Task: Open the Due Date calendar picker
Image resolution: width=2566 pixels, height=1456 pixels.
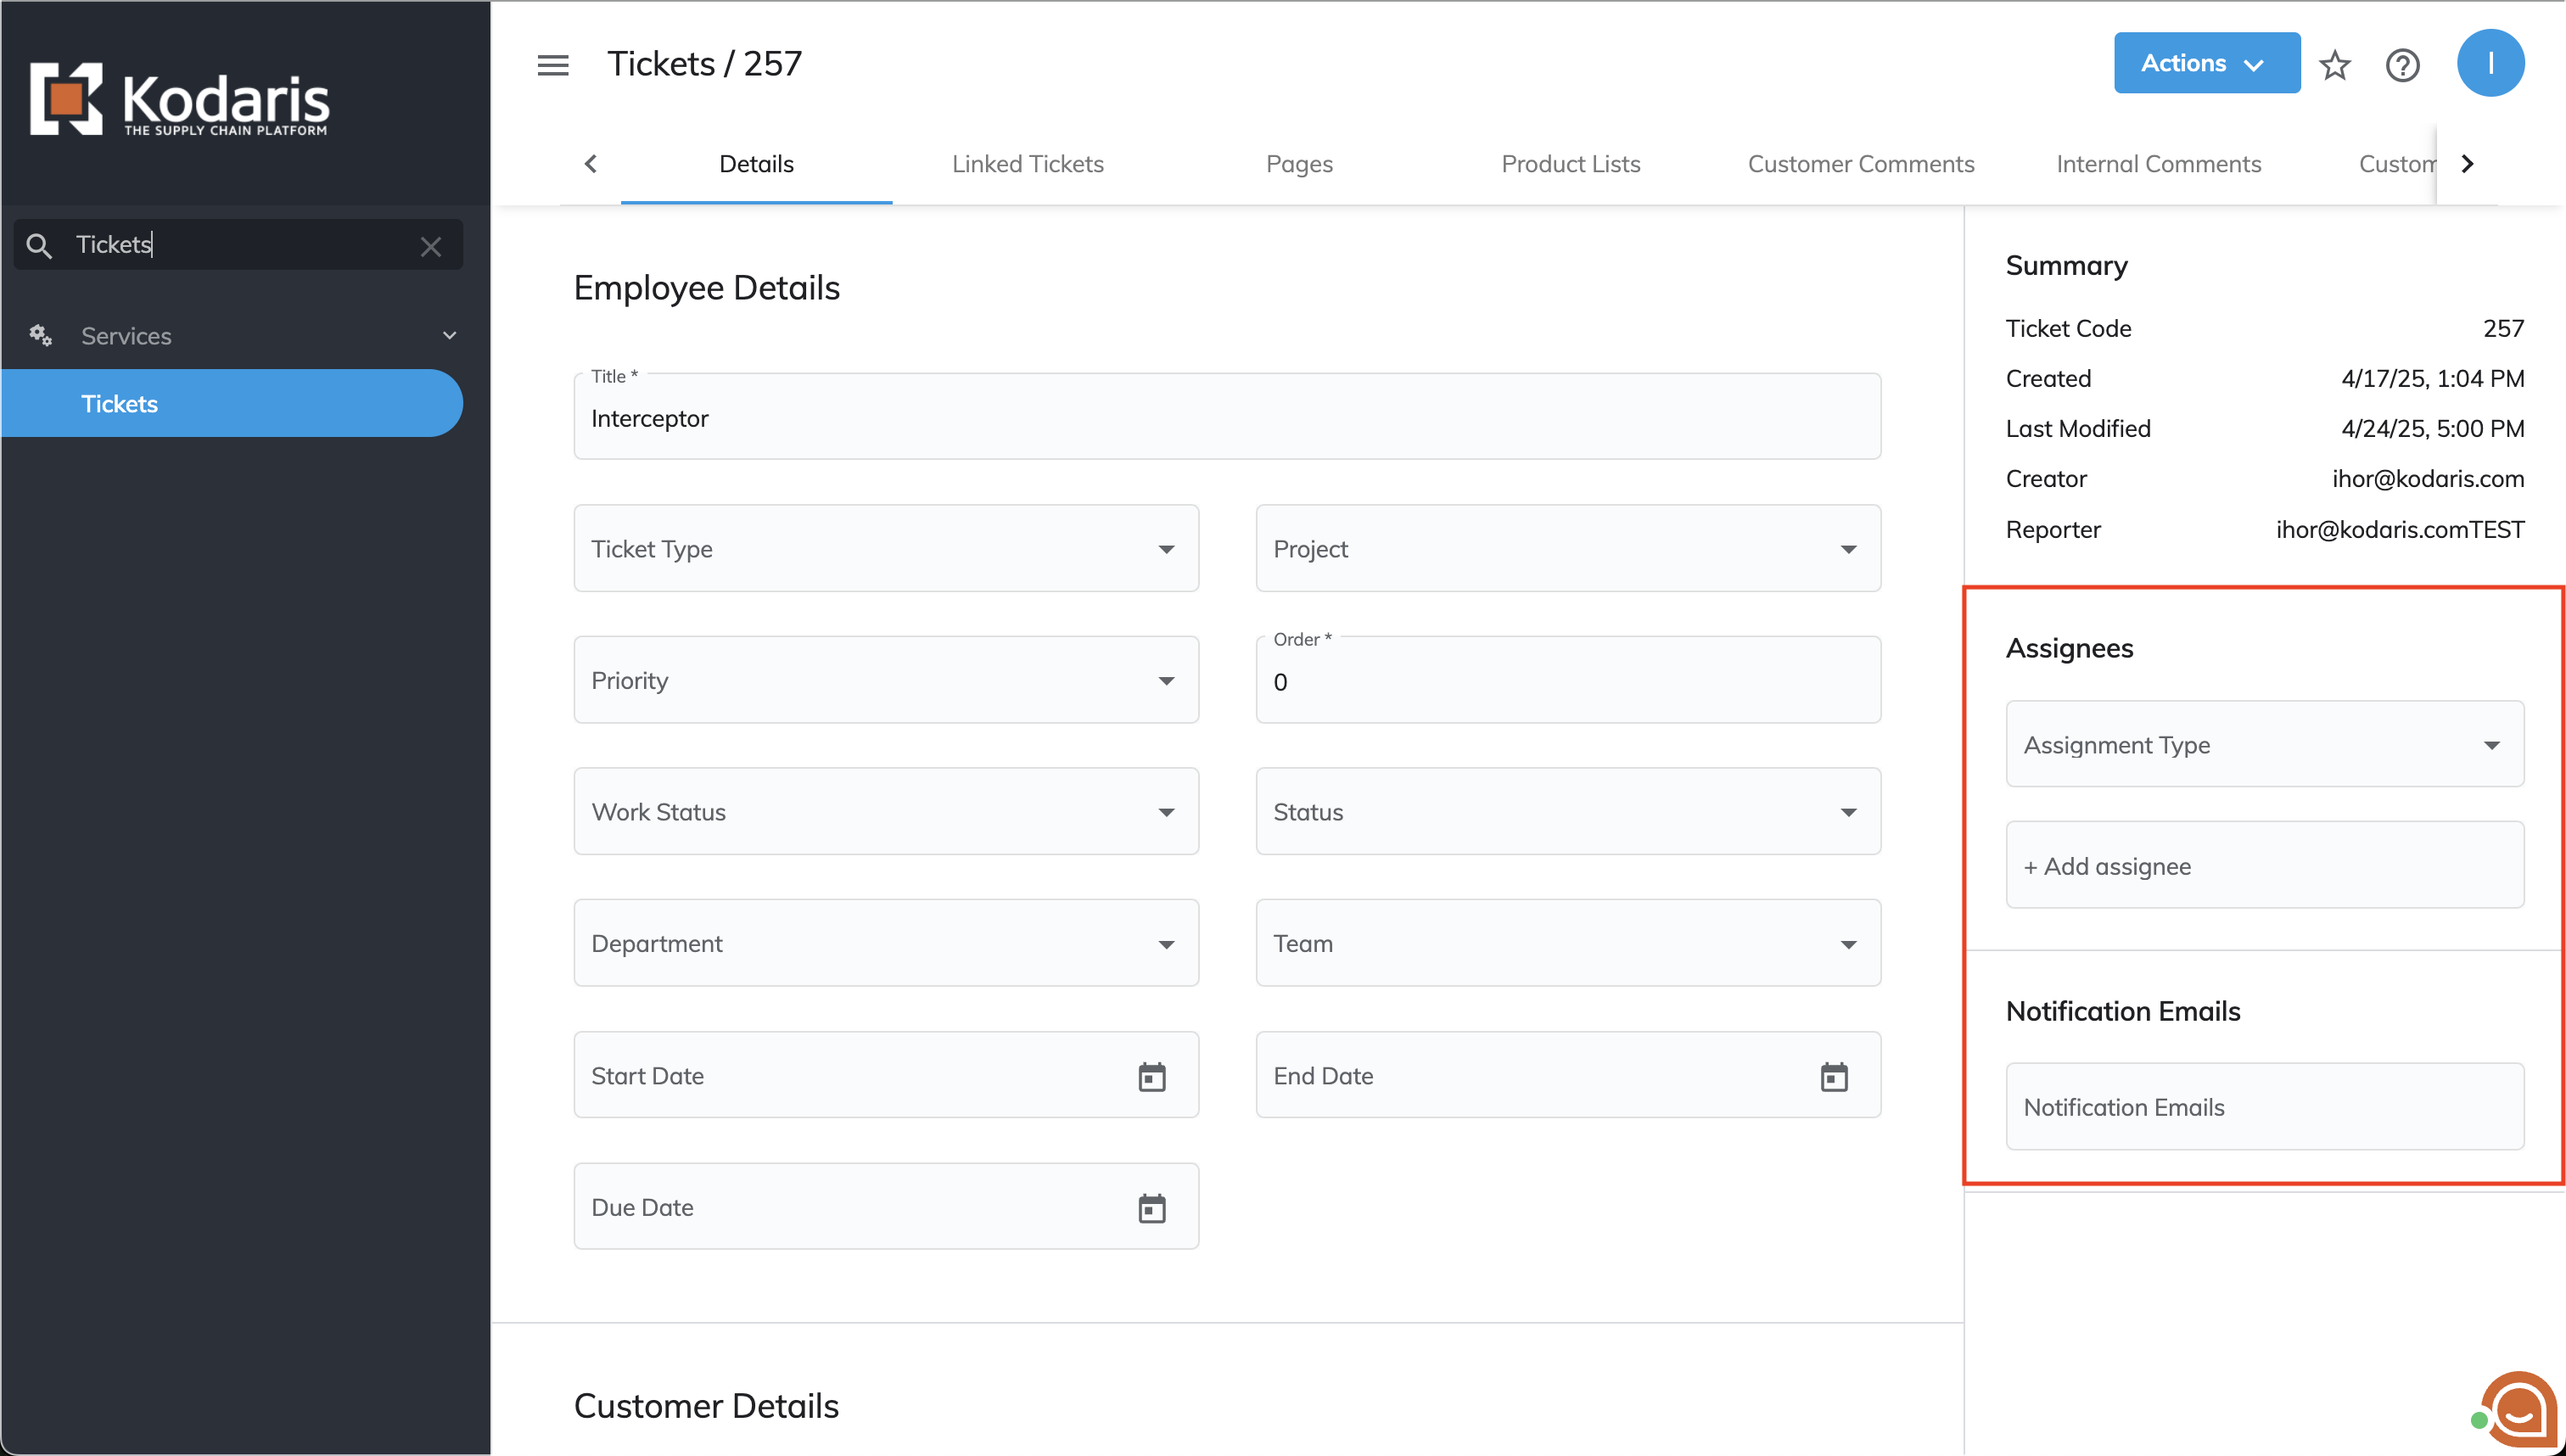Action: (1152, 1208)
